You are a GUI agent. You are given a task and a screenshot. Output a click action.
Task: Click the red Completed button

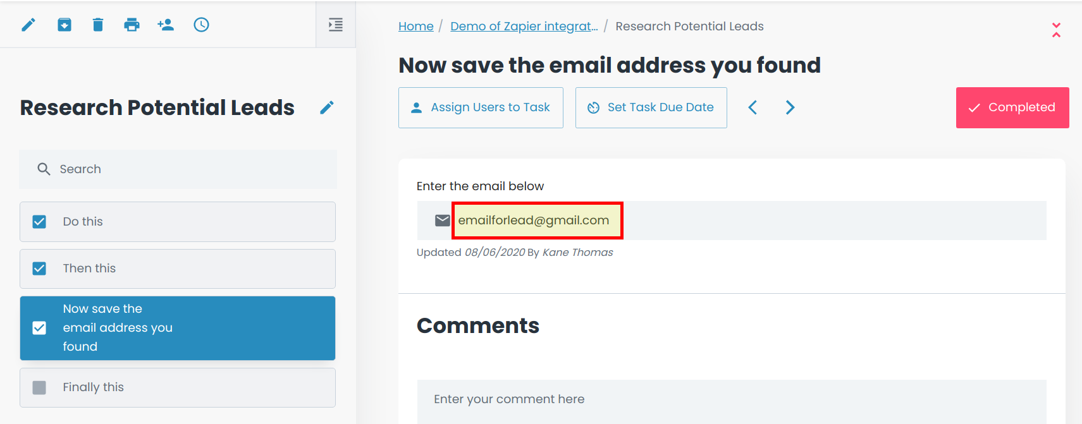tap(1012, 107)
